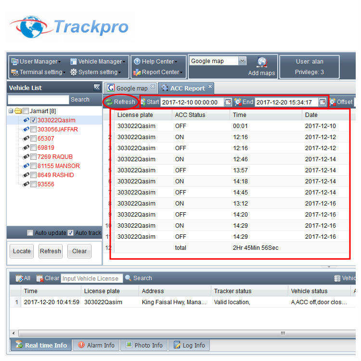The image size is (361, 361).
Task: Open the Photo Info tab
Action: pos(144,345)
